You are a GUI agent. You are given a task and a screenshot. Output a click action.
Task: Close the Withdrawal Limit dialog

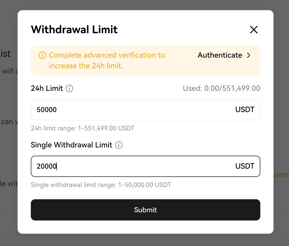[x=254, y=30]
